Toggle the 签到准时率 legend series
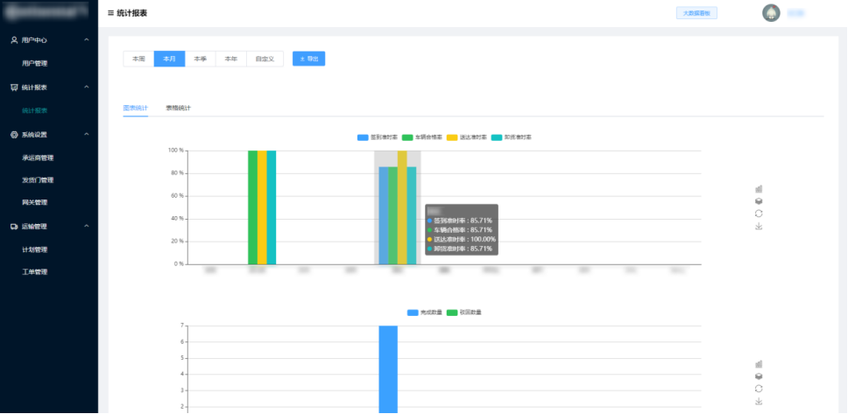The width and height of the screenshot is (848, 414). tap(378, 137)
